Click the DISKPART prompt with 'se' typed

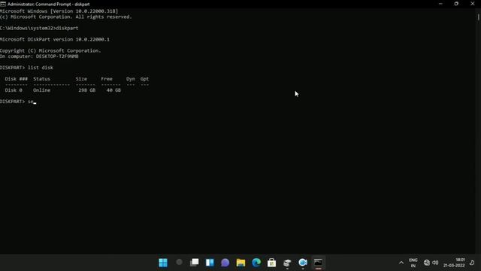point(18,102)
